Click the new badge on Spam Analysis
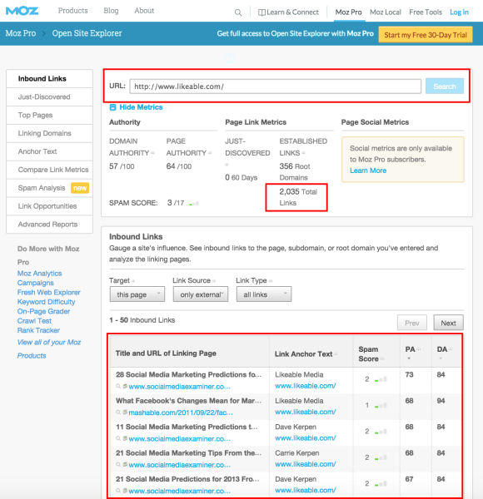Viewport: 483px width, 499px height. pos(80,188)
